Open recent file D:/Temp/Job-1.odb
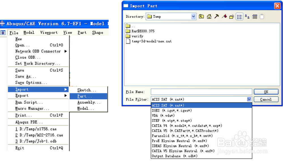Screen dimensions: 283x161 click(x=38, y=141)
